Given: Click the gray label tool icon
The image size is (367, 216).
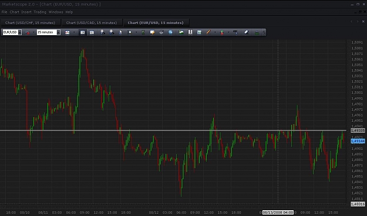Looking at the screenshot, I should coord(235,32).
